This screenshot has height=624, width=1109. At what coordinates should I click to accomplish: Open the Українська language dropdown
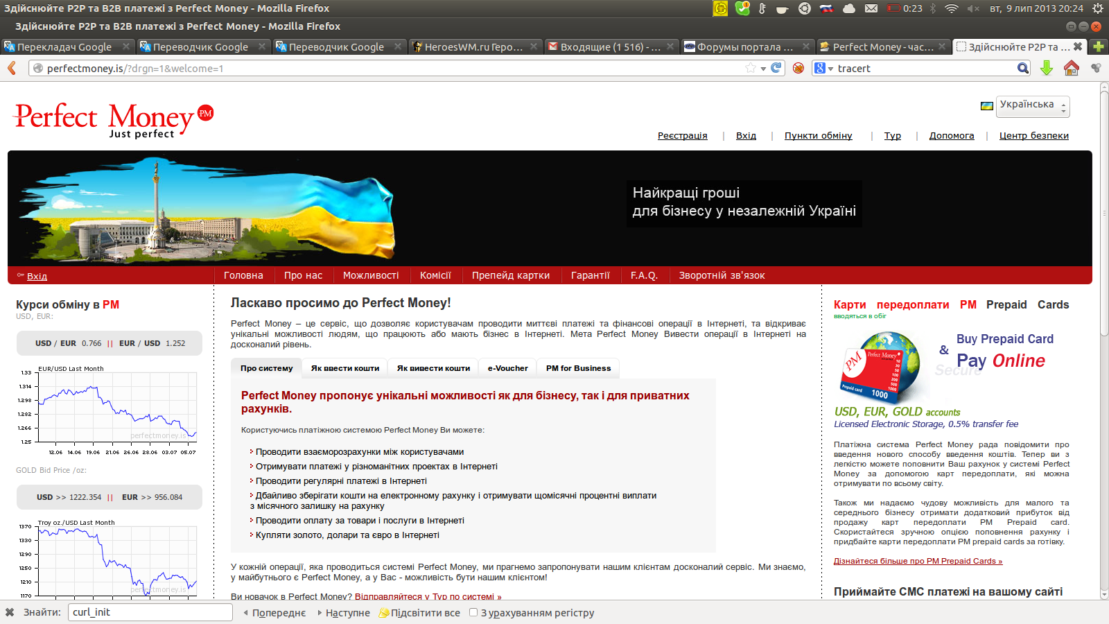(1033, 106)
